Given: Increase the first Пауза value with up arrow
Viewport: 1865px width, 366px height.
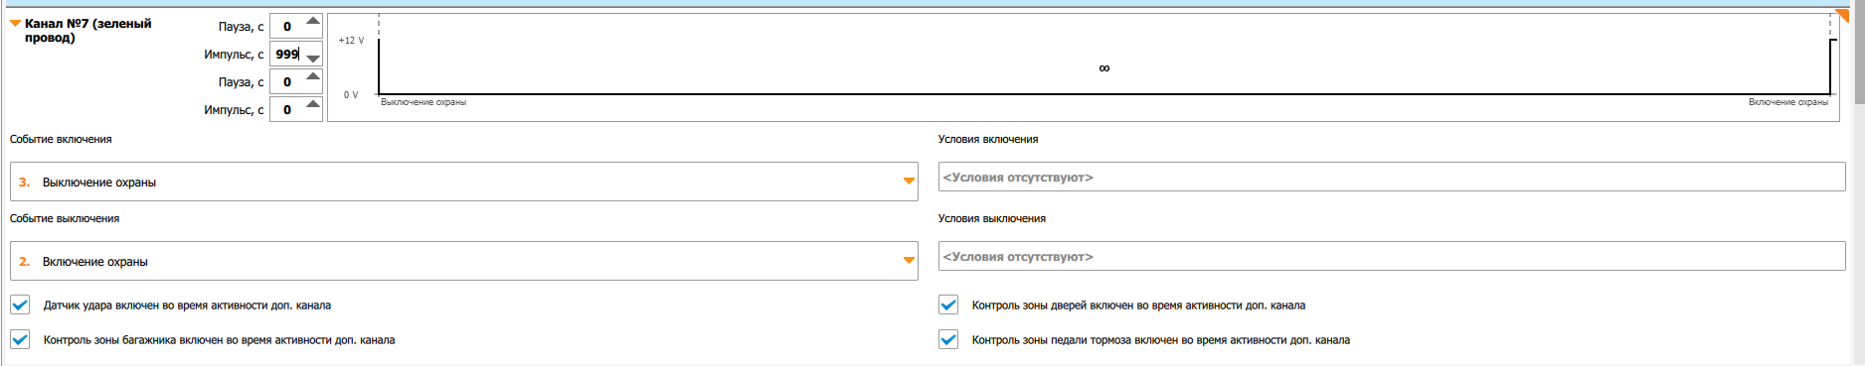Looking at the screenshot, I should pyautogui.click(x=312, y=21).
